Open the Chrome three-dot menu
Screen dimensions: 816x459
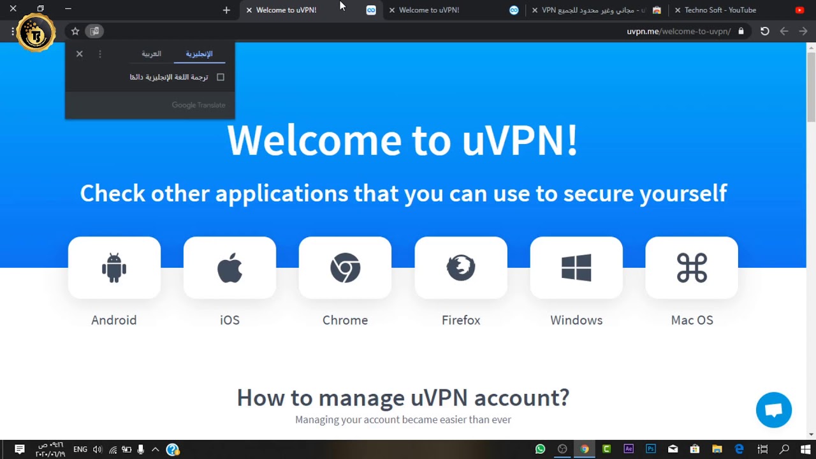point(13,31)
